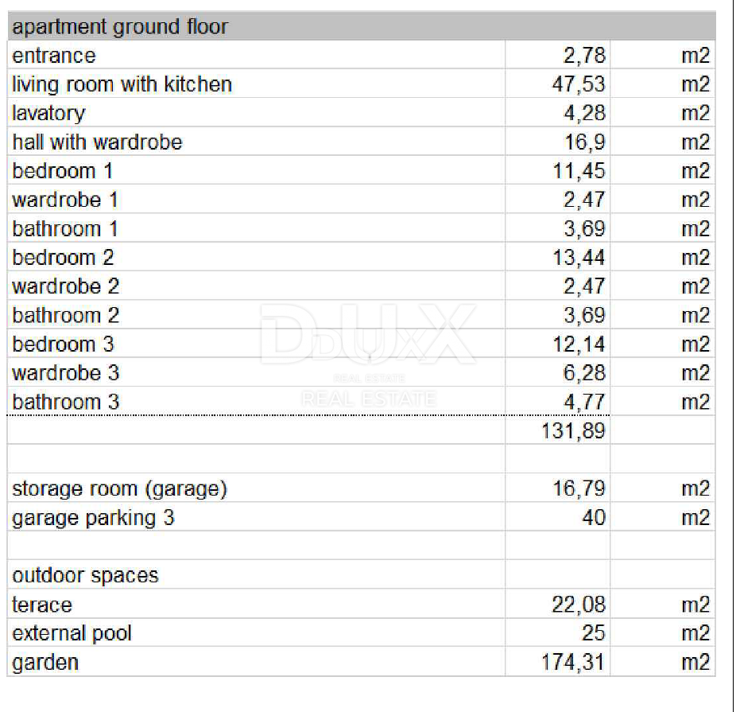
Task: Select the 'wardrobe 2' label cell
Action: (x=65, y=286)
